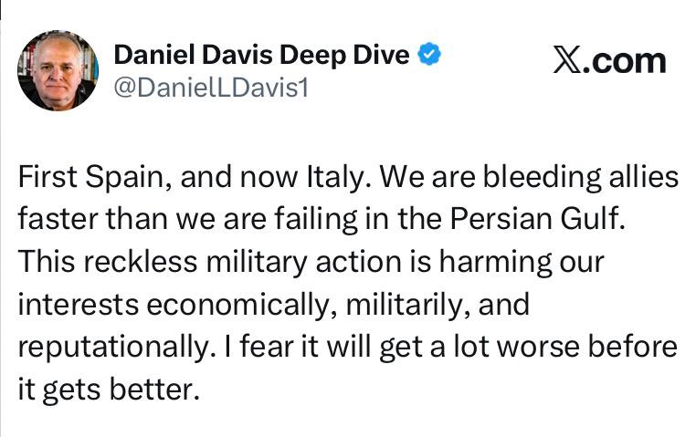Click the blue verified checkmark badge

tap(431, 55)
